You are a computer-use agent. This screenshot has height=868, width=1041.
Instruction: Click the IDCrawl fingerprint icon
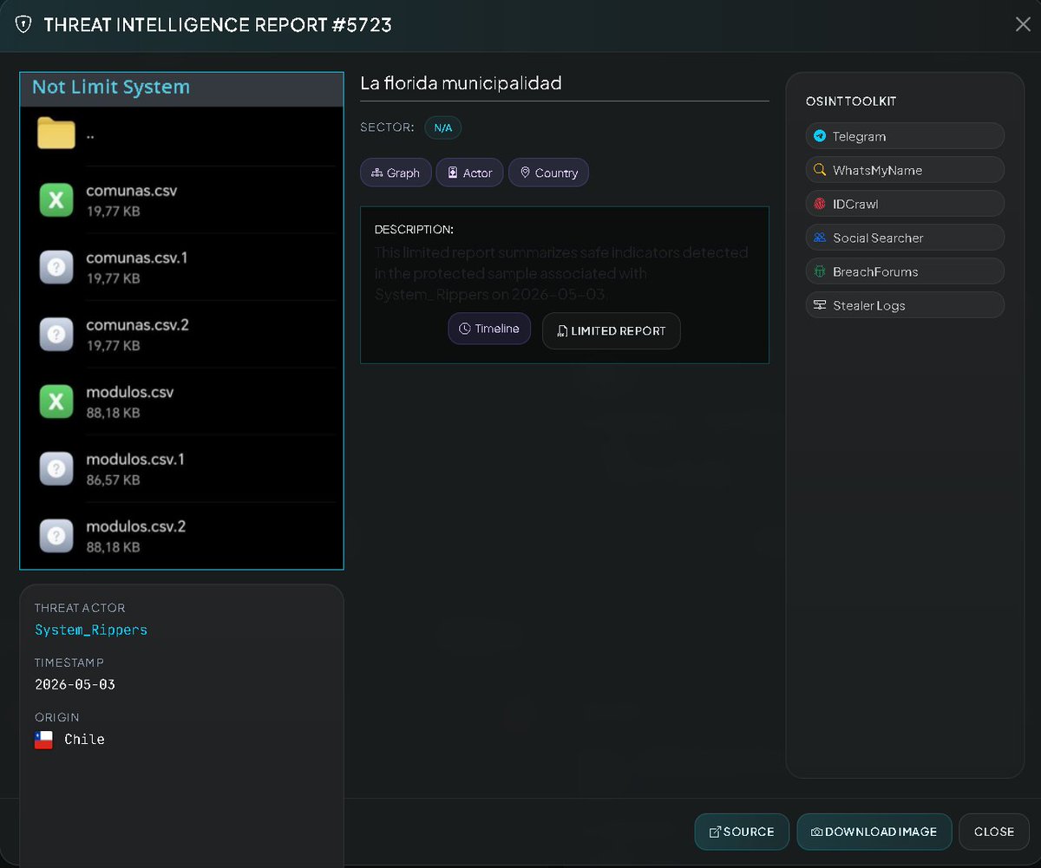(x=820, y=204)
